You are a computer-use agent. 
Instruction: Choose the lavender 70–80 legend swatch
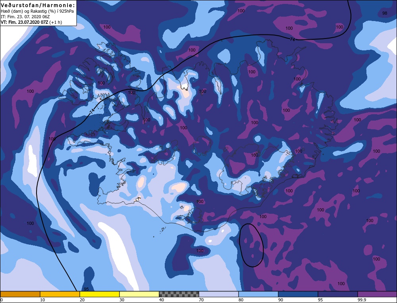[219, 294]
